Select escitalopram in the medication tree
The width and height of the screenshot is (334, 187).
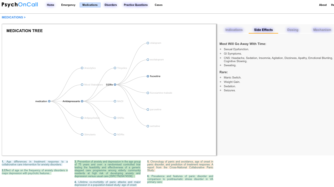[x=148, y=60]
